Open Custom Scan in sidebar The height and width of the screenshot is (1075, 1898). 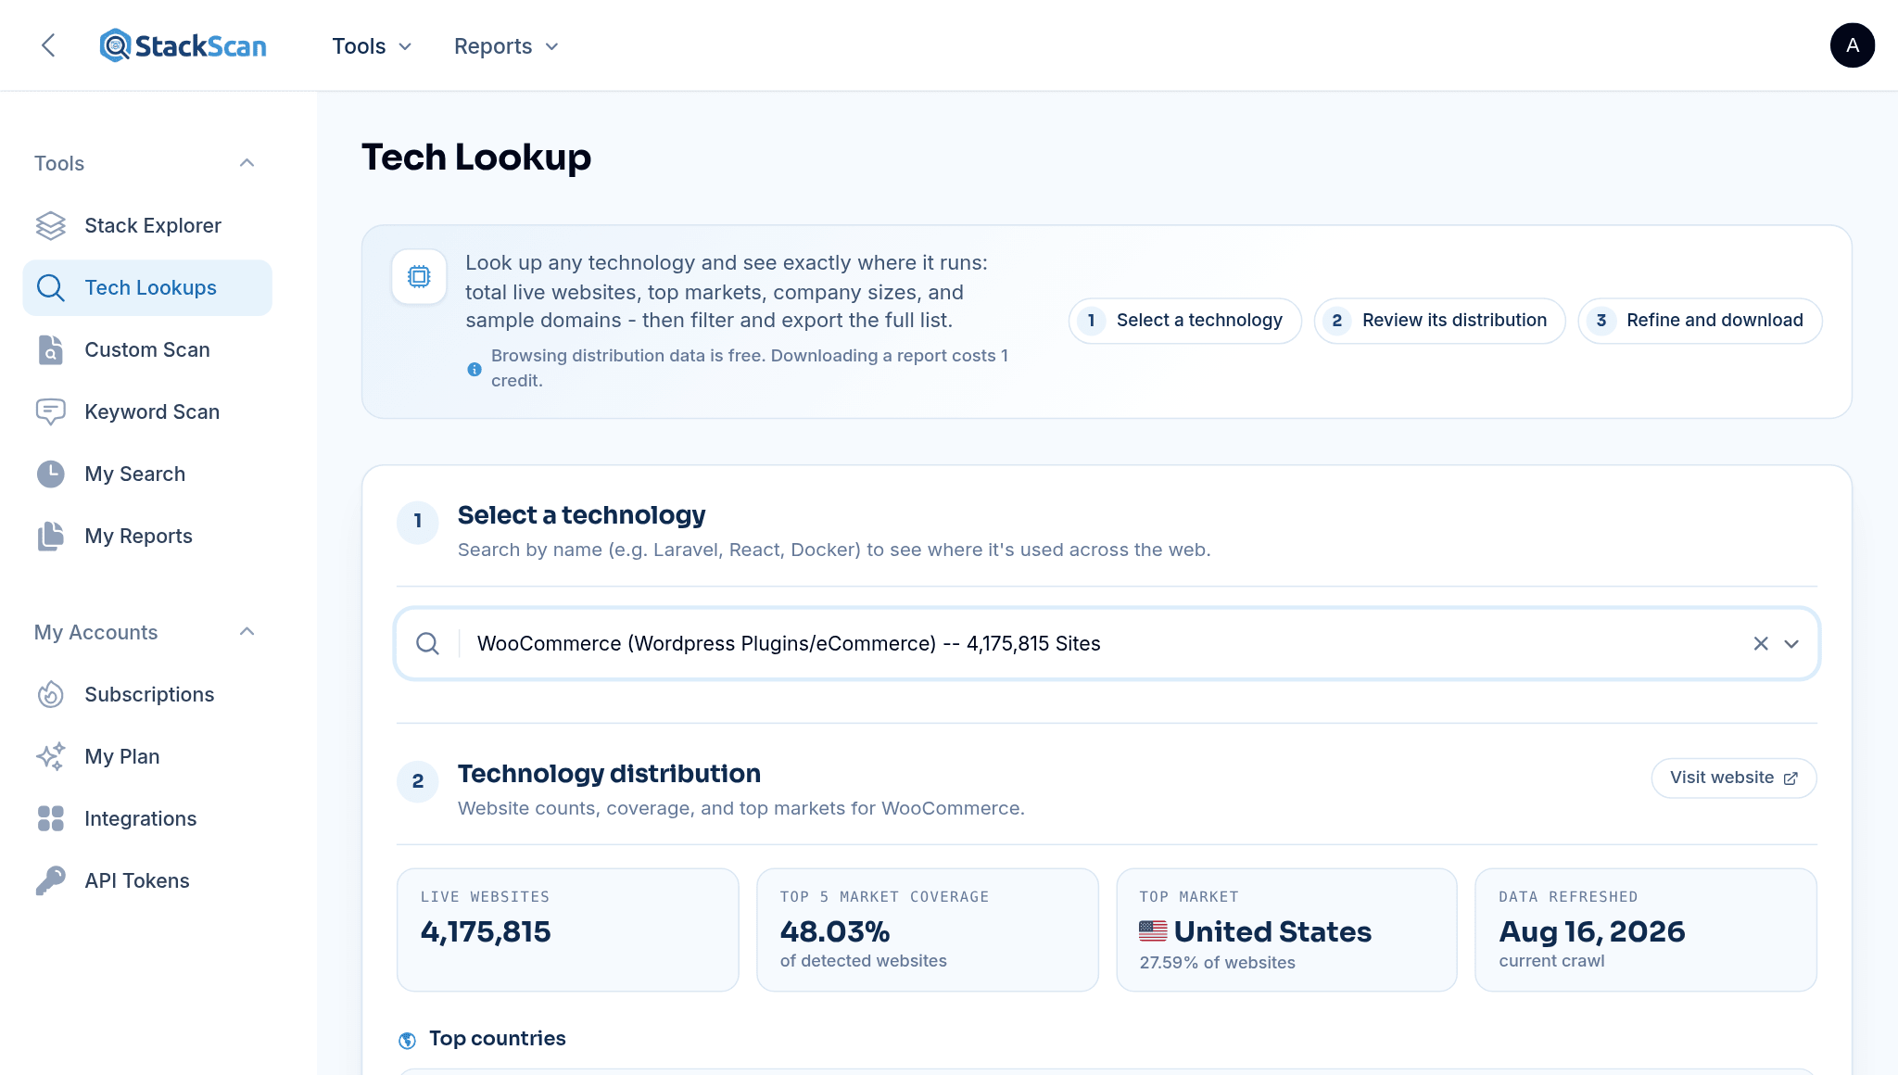point(147,349)
